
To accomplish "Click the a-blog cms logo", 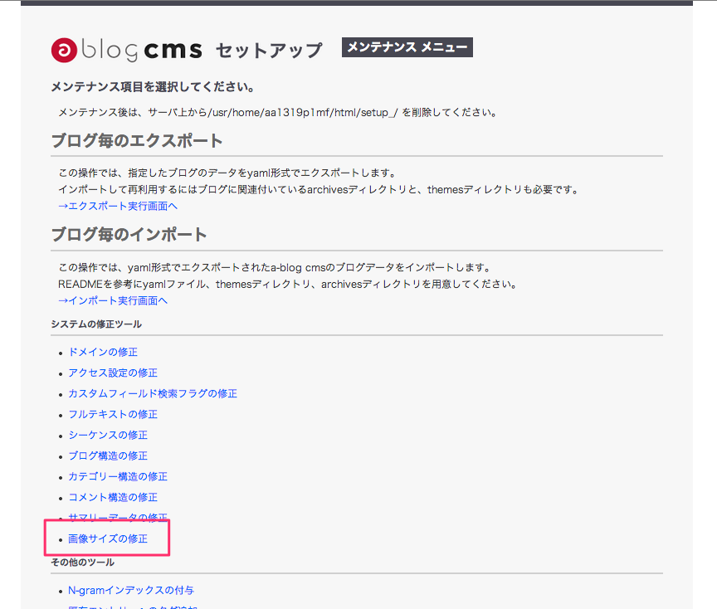I will pyautogui.click(x=127, y=50).
